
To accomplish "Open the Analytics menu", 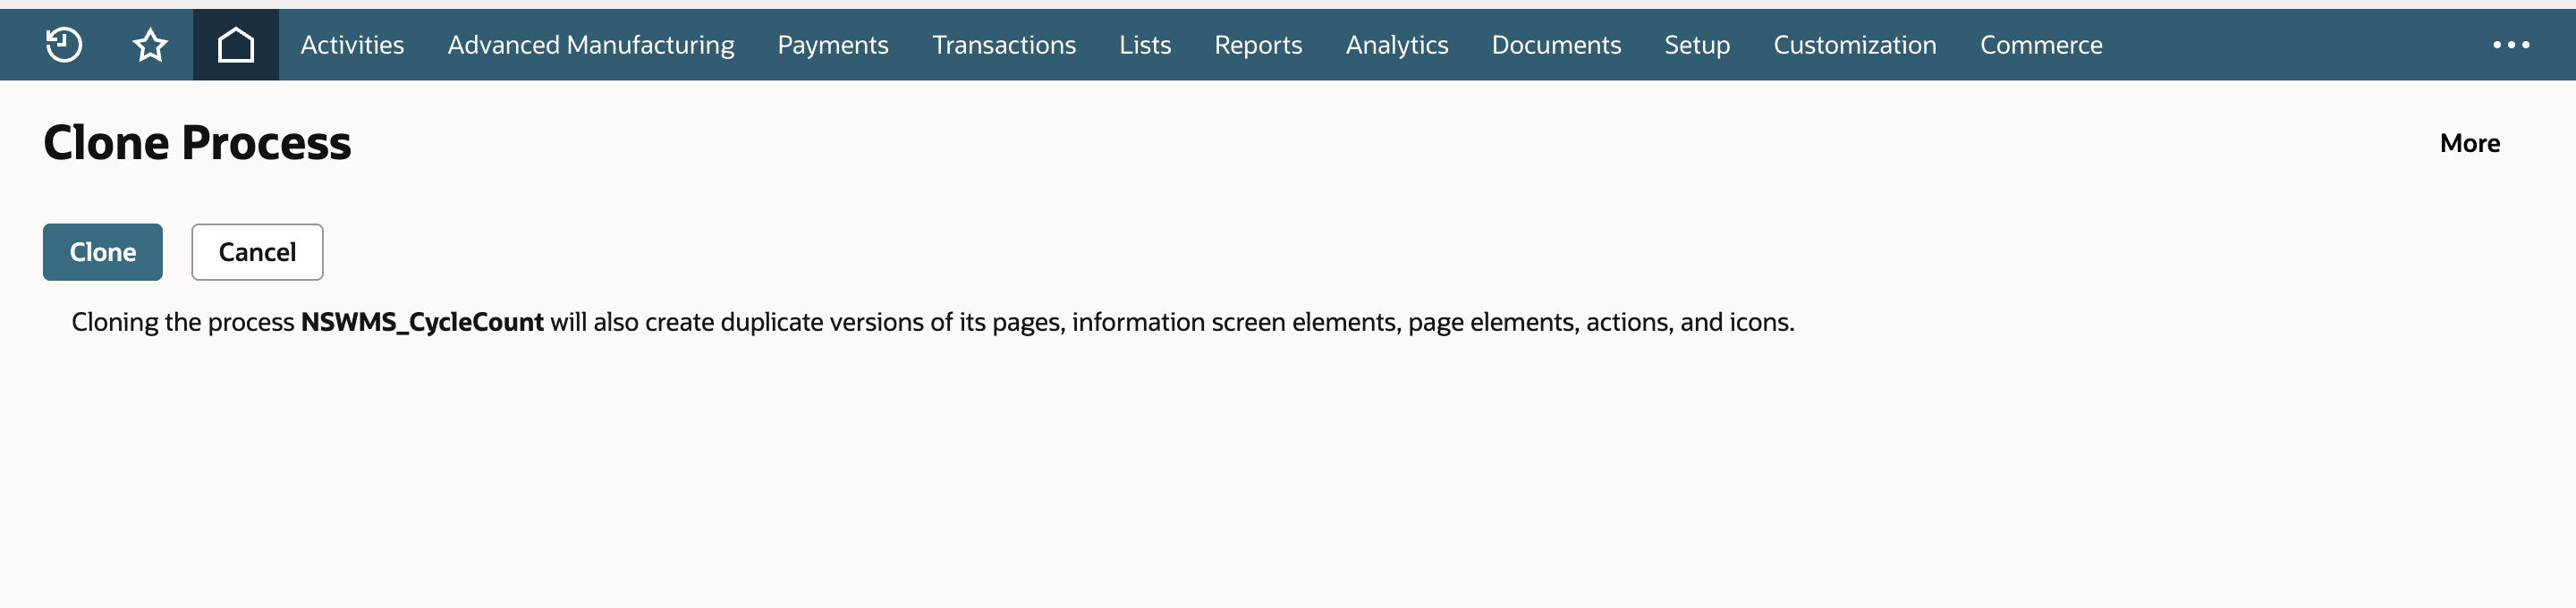I will 1397,45.
